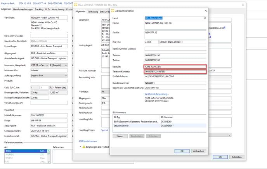267x169 pixels.
Task: Add a new ID number with Neu...
Action: coord(120,136)
